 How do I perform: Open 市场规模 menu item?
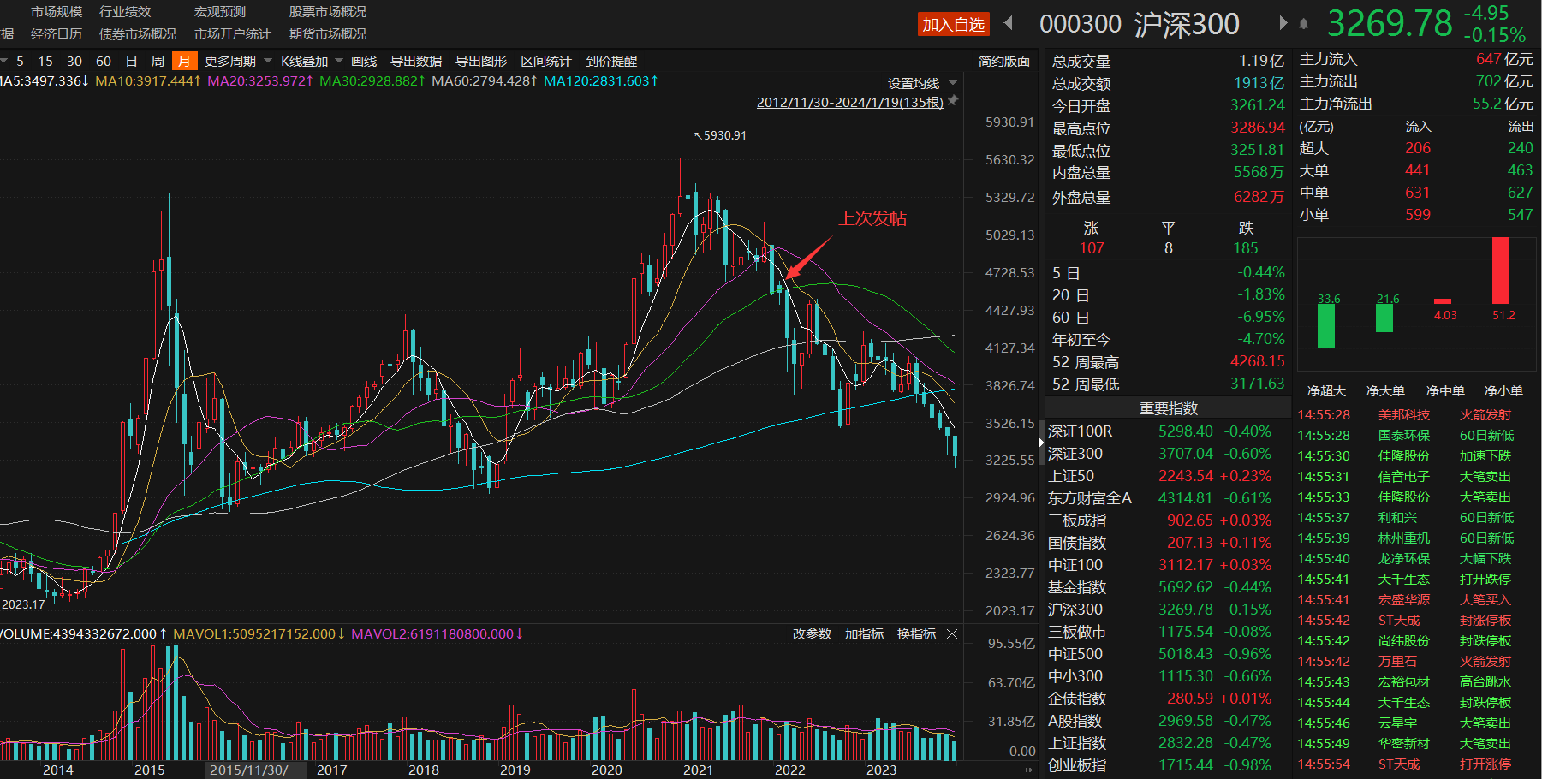tap(57, 11)
